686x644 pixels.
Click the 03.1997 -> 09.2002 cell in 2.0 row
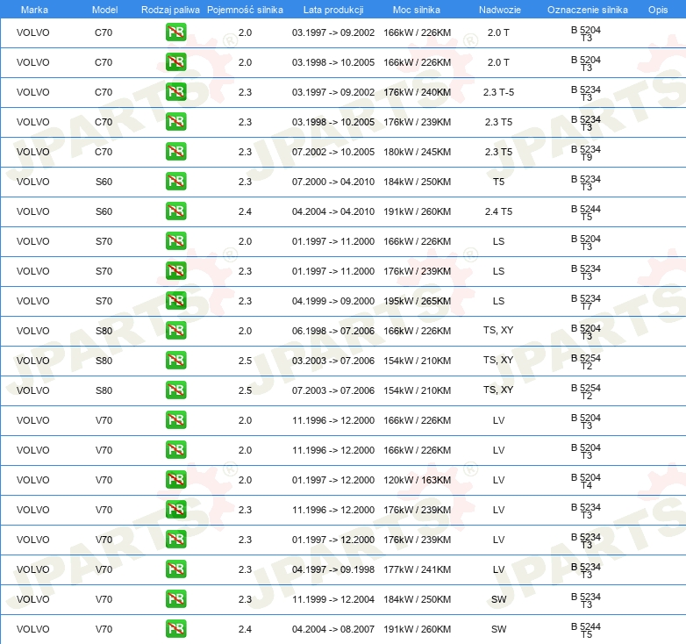pos(333,32)
